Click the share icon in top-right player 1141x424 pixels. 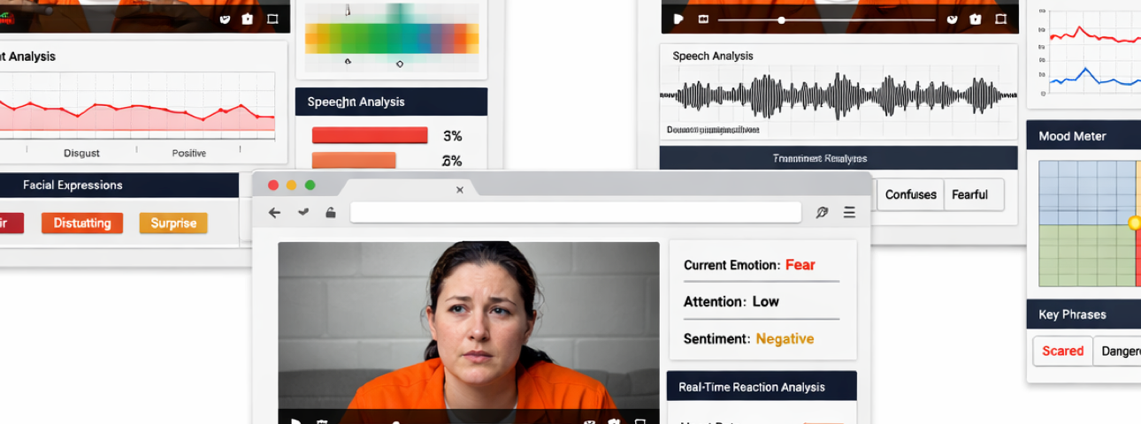(976, 19)
